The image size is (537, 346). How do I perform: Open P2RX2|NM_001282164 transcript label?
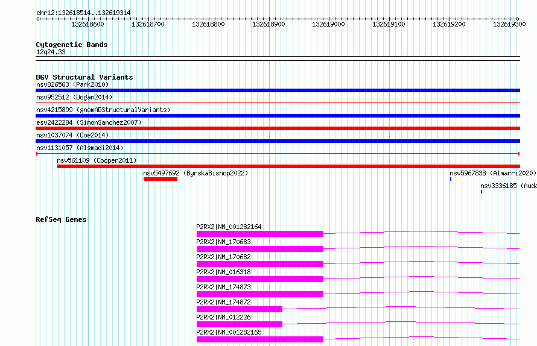pyautogui.click(x=229, y=227)
